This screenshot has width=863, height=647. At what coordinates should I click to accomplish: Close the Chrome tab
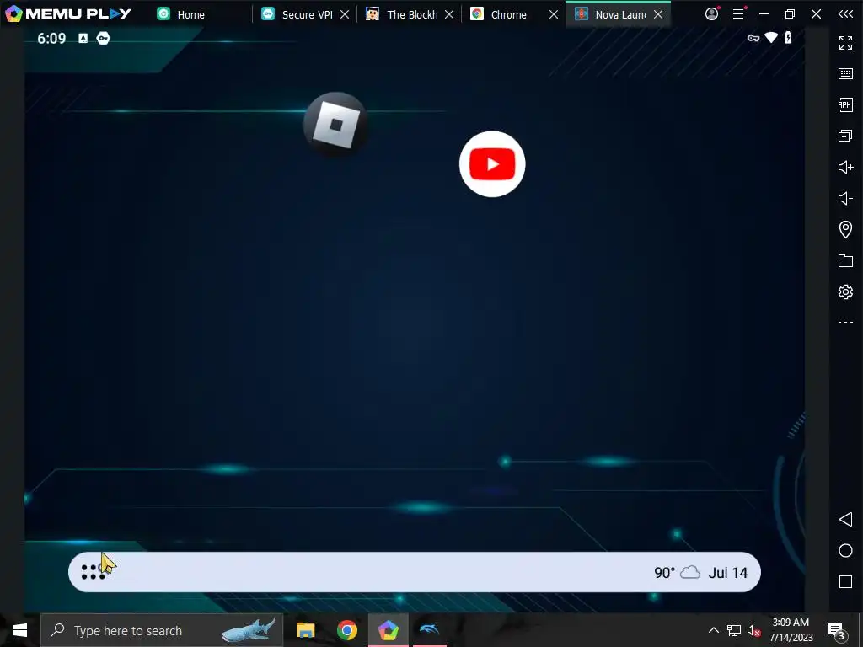pos(554,14)
